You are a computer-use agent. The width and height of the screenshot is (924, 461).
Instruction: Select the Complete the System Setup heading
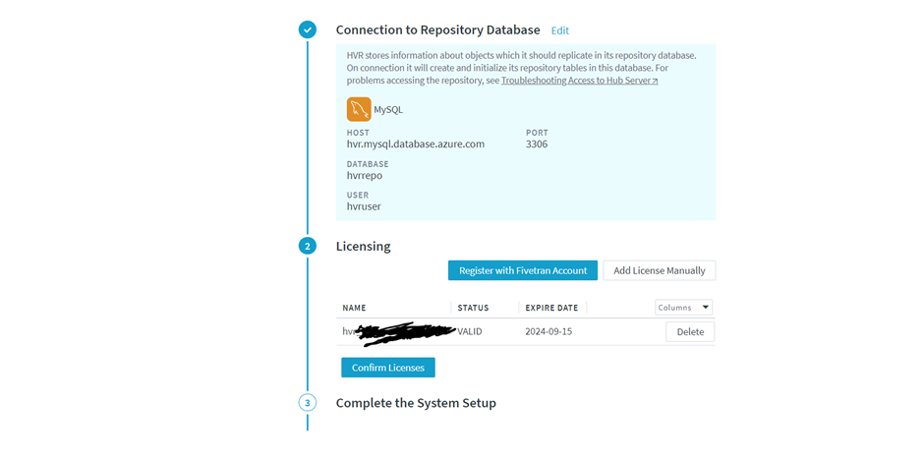tap(416, 403)
